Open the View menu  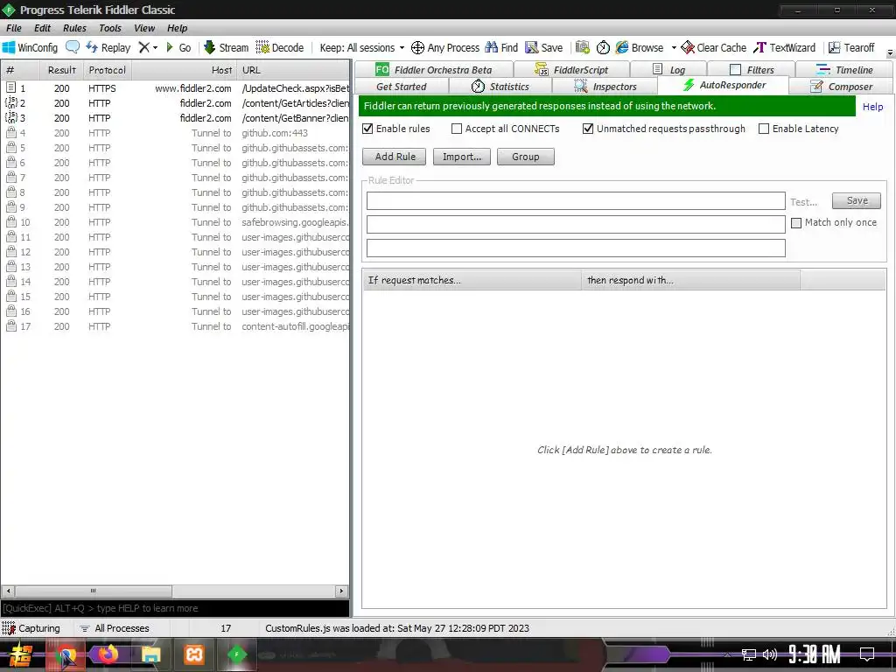pos(144,28)
